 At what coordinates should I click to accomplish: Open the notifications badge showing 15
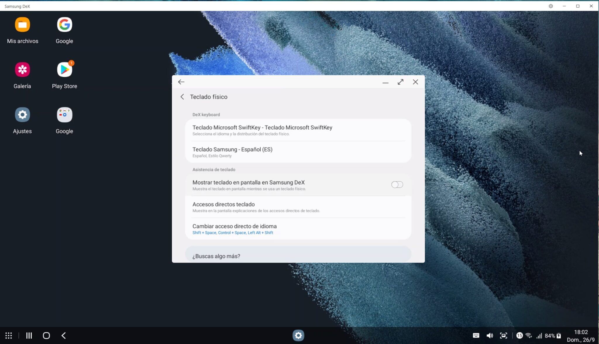click(519, 336)
